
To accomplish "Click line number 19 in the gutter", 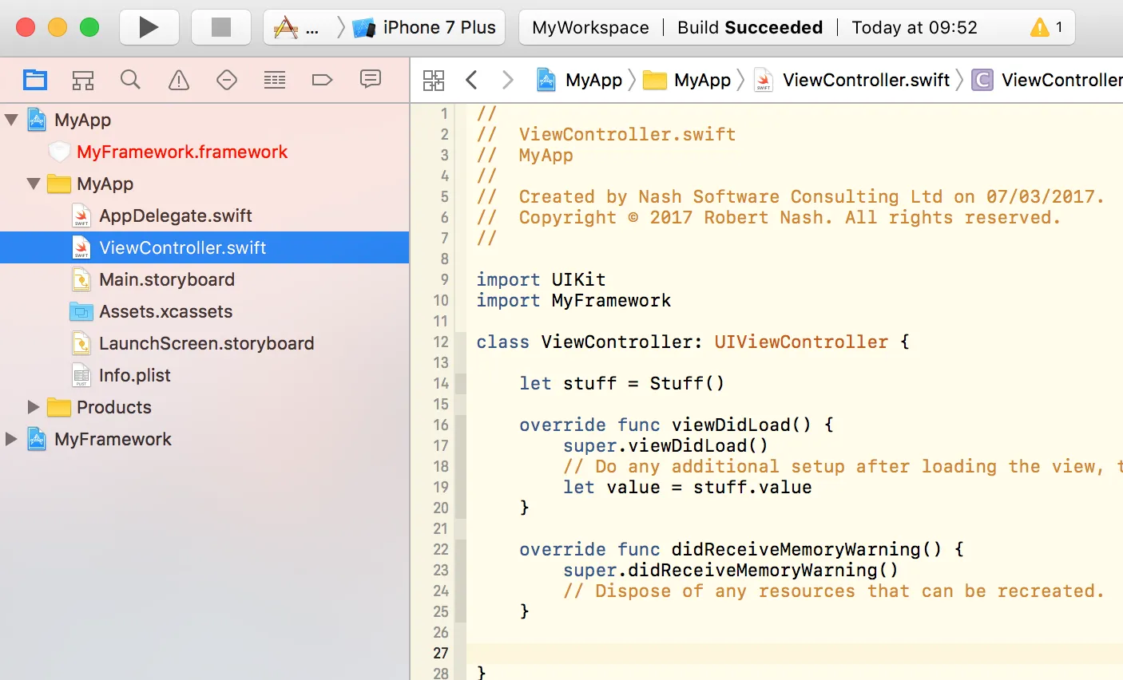I will tap(441, 488).
